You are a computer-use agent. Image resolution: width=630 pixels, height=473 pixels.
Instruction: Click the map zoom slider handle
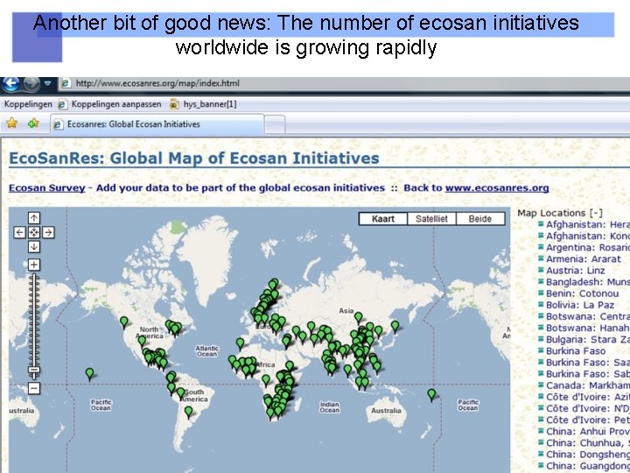tap(34, 370)
